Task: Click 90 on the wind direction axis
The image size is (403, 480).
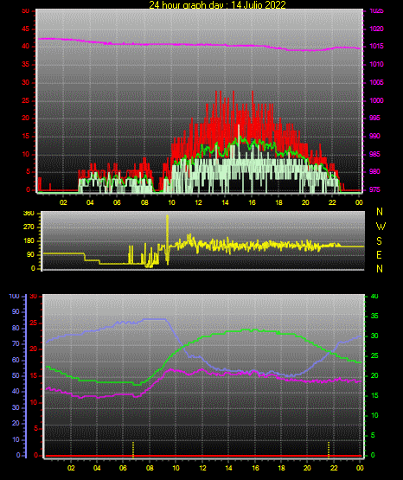Action: 30,254
